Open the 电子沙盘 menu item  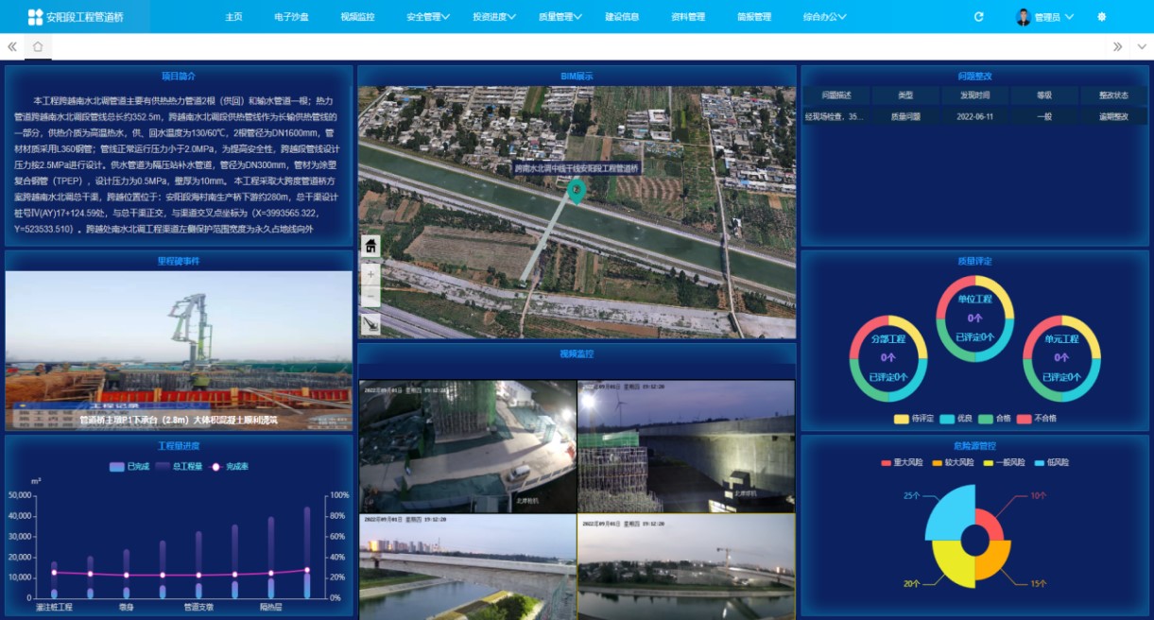click(x=291, y=17)
